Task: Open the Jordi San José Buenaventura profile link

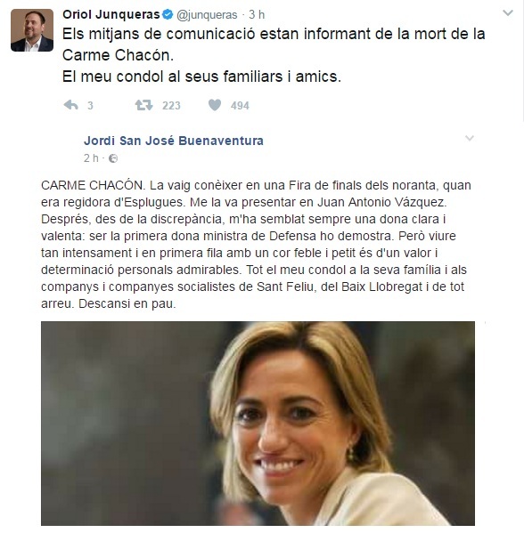Action: coord(174,141)
